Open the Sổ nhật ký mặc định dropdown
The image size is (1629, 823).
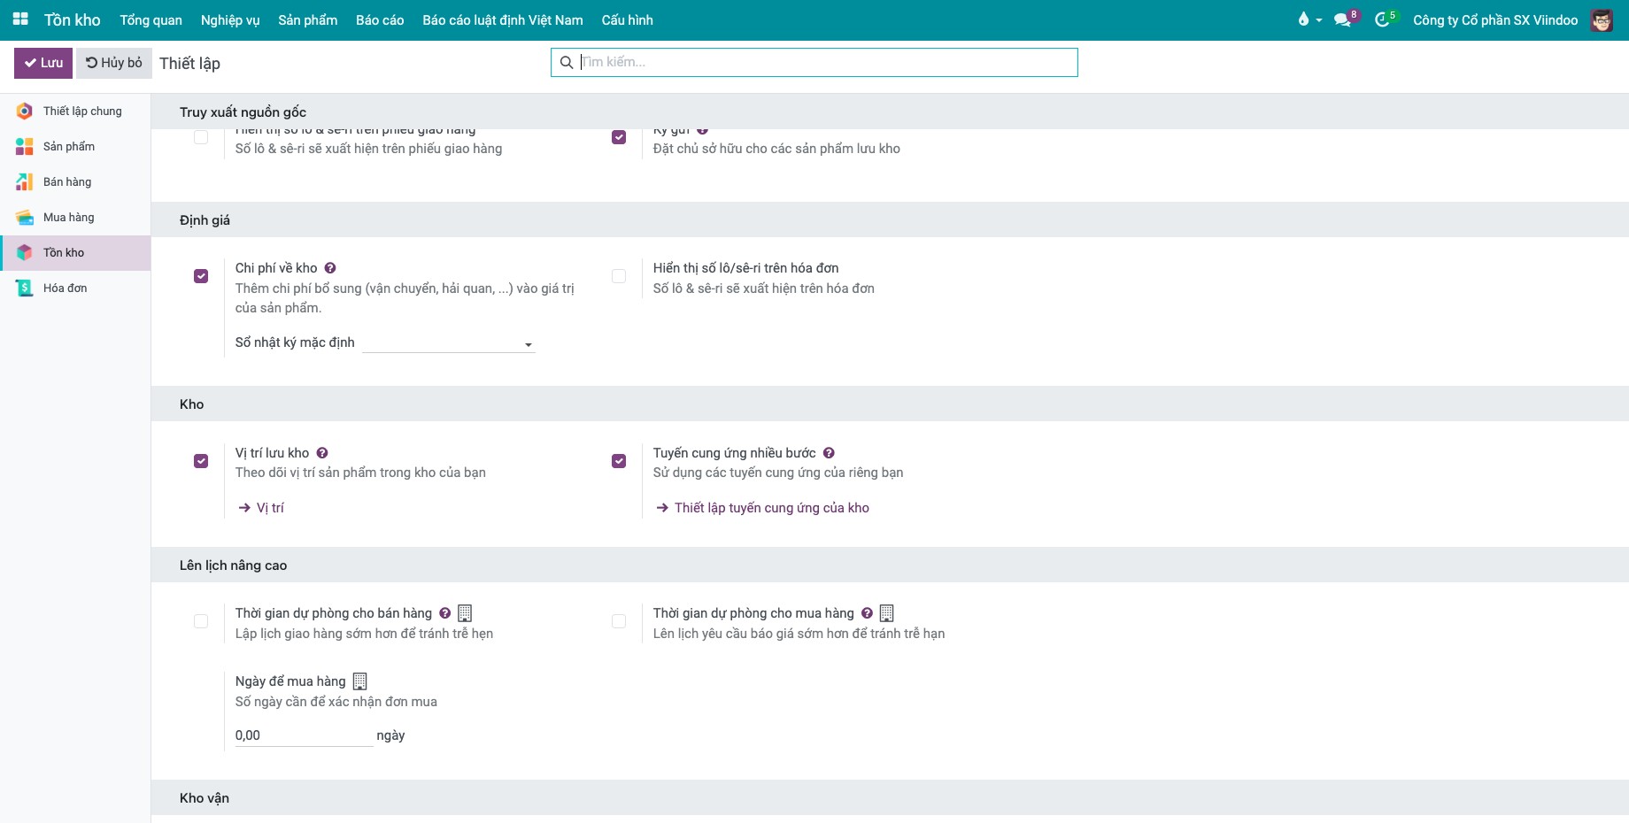point(449,343)
